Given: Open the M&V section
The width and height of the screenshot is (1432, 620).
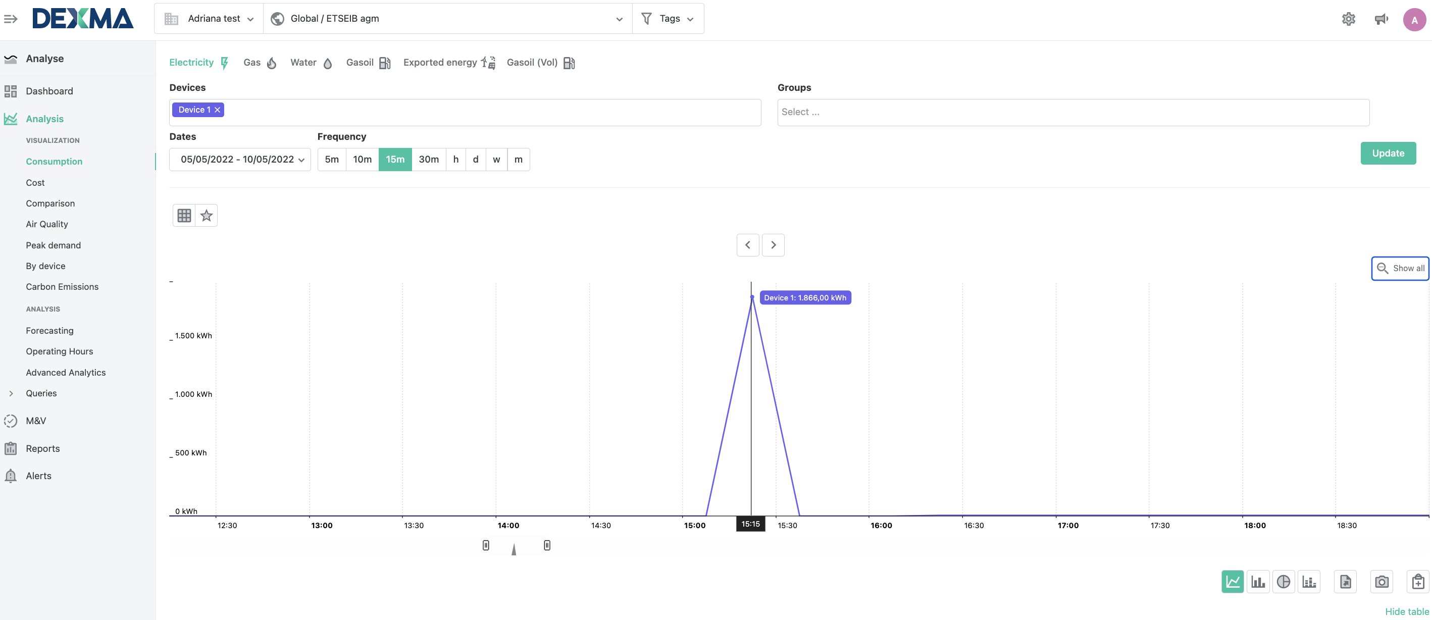Looking at the screenshot, I should click(35, 421).
